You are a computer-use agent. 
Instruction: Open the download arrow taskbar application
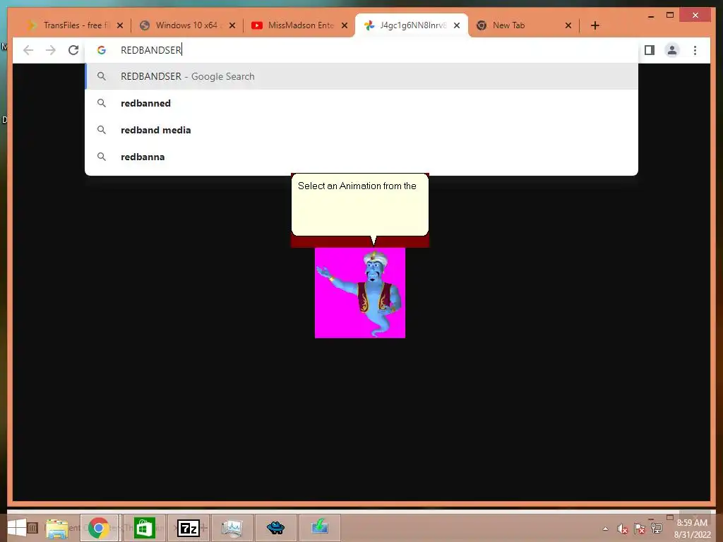(320, 528)
